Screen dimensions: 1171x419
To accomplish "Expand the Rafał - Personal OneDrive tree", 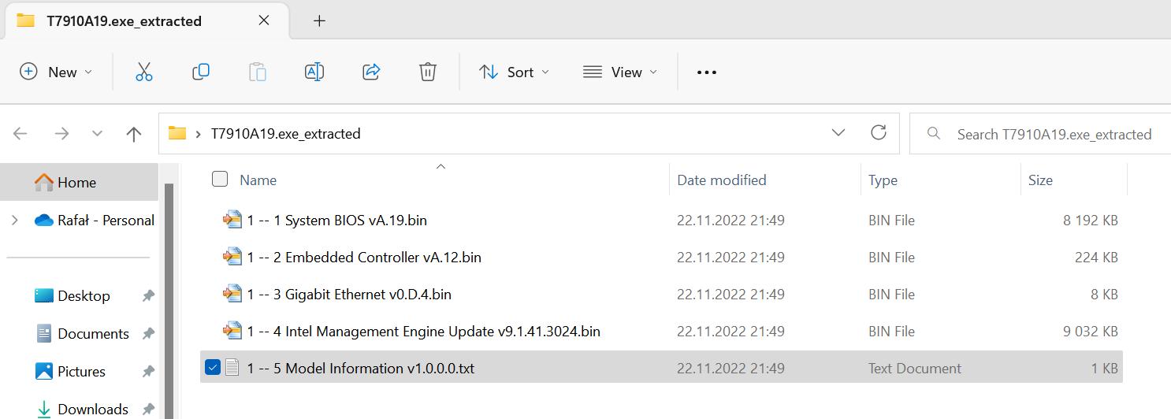I will click(15, 221).
